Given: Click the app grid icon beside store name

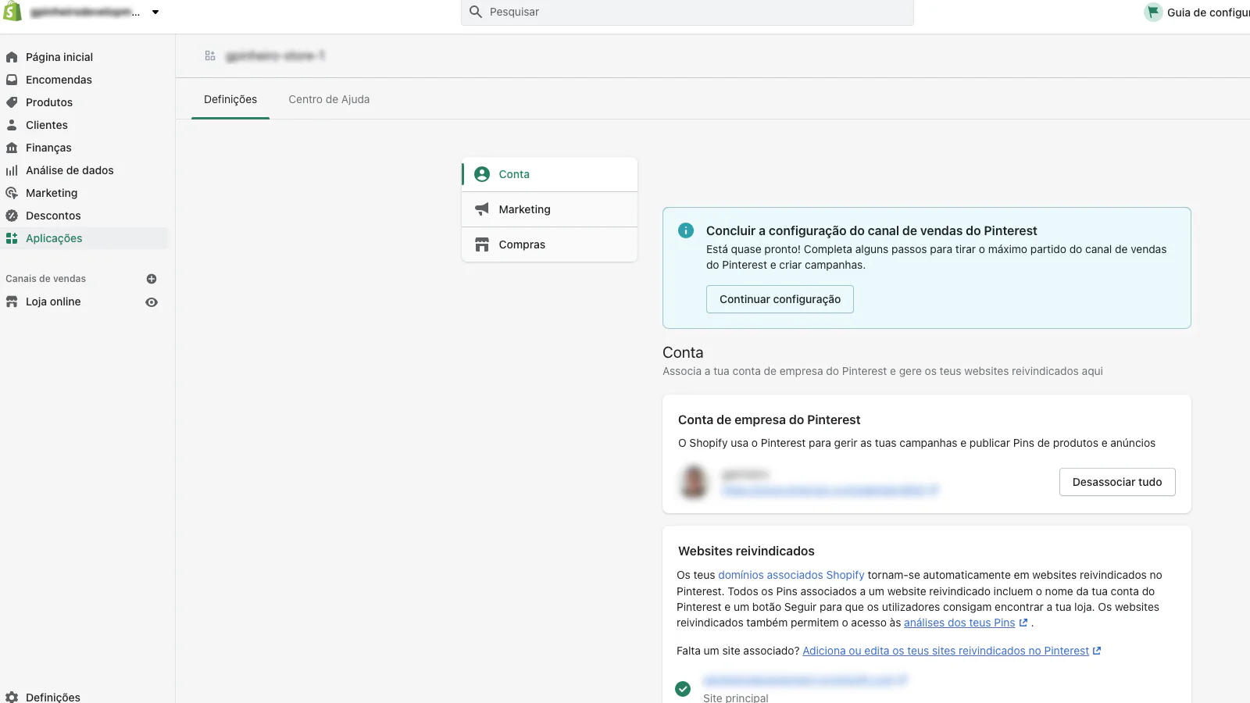Looking at the screenshot, I should pos(210,56).
